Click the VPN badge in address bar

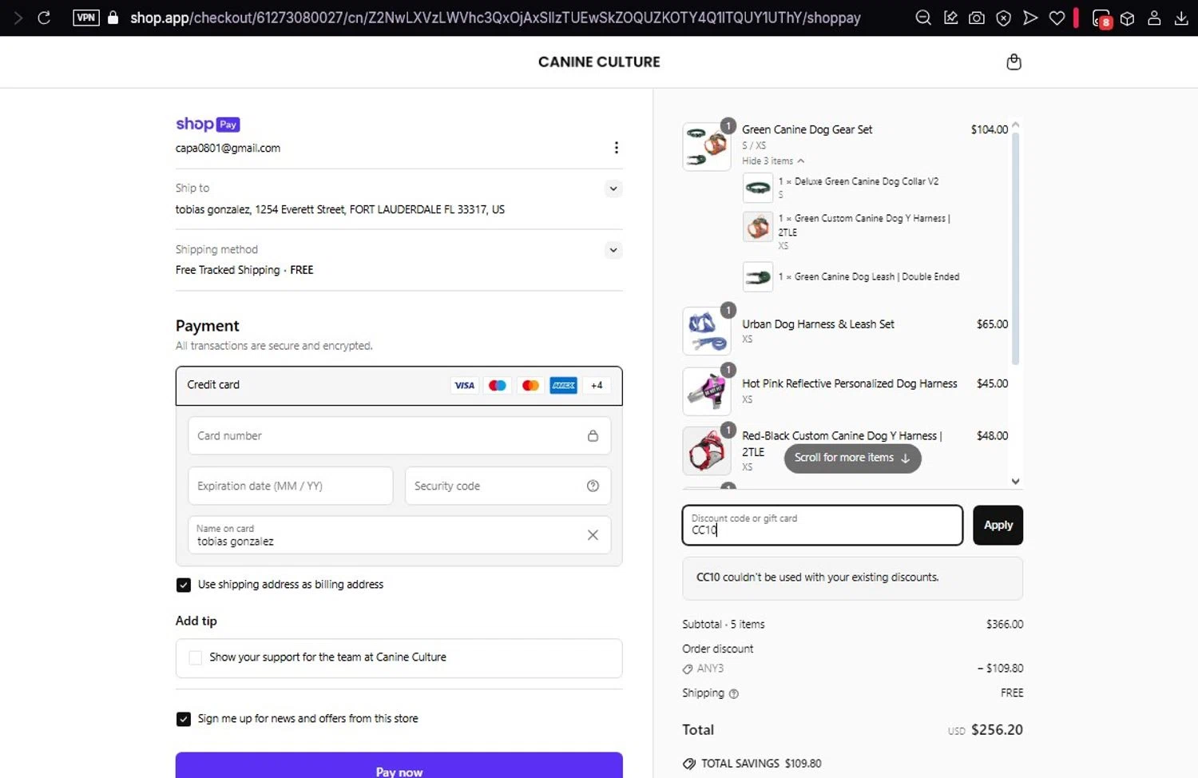tap(85, 18)
